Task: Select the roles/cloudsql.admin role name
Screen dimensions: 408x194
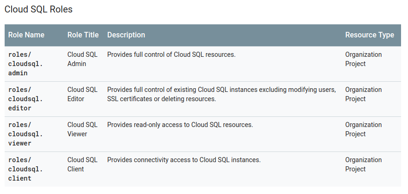Action: coord(25,64)
